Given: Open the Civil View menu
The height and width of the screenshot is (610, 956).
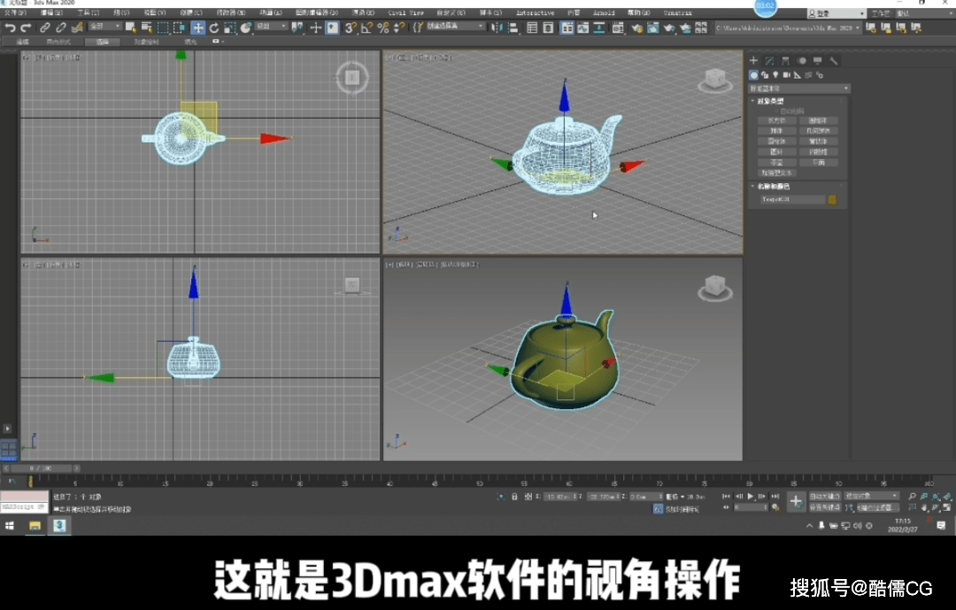Looking at the screenshot, I should 405,12.
